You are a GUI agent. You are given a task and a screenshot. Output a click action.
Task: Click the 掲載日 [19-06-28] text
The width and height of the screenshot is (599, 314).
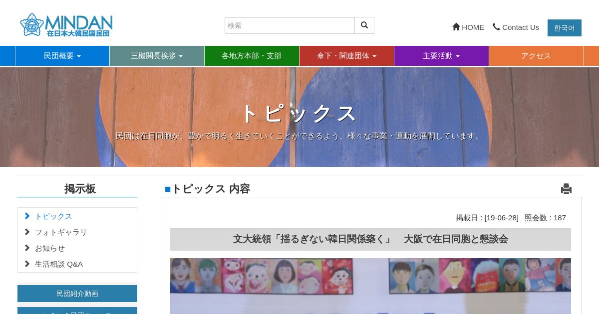click(487, 218)
